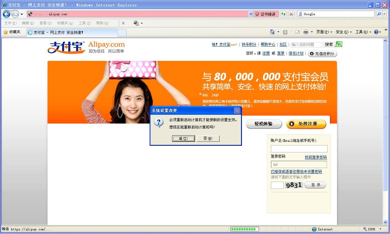
Task: Open the 页面(P) command bar menu
Action: click(x=324, y=32)
